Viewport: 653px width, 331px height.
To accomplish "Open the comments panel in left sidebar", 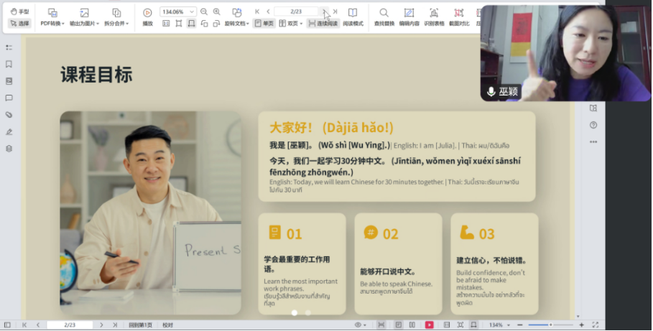I will 9,98.
